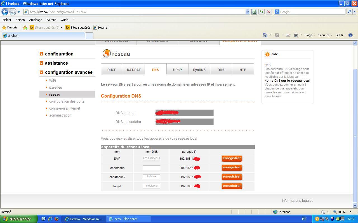Viewport: 358px width, 223px height.
Task: Open the administration page link
Action: click(x=60, y=115)
